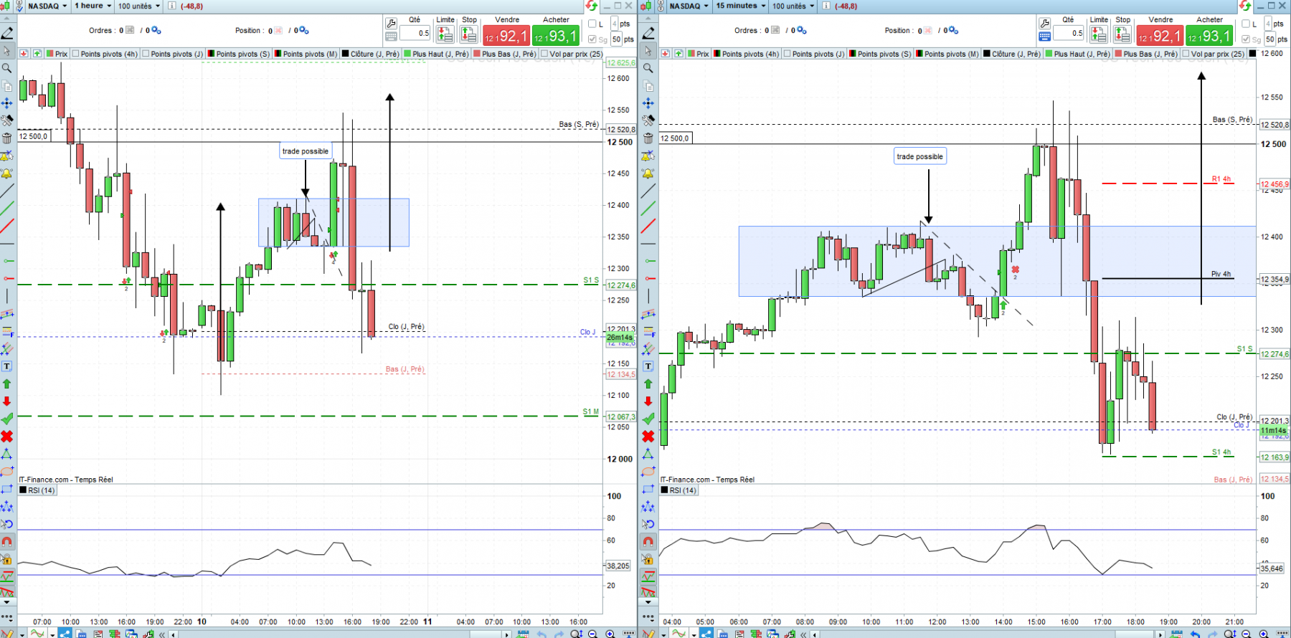Open the NASDAQ instrument dropdown in left chart
The height and width of the screenshot is (638, 1291).
[x=47, y=6]
